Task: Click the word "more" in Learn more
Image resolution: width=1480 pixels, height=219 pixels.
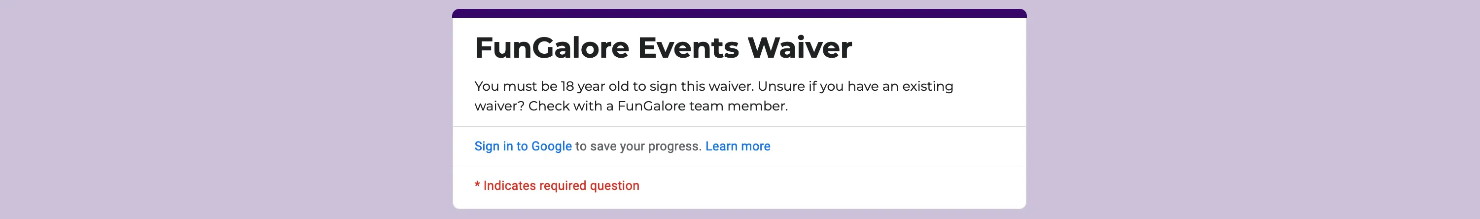Action: point(755,146)
